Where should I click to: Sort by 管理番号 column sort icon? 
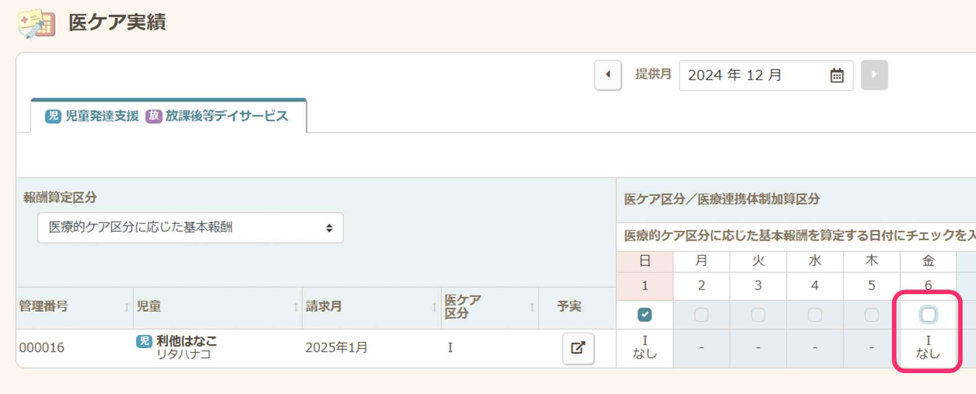pyautogui.click(x=126, y=308)
